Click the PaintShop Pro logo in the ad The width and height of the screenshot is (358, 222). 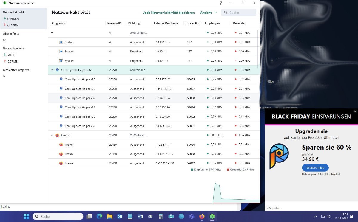click(x=279, y=156)
